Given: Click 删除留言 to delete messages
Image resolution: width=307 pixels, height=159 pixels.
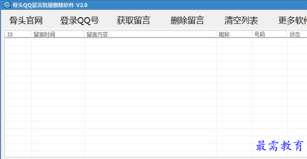Looking at the screenshot, I should click(x=187, y=21).
